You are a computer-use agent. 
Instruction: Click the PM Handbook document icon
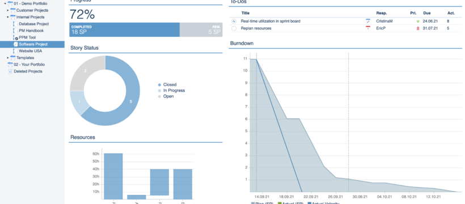(15, 31)
